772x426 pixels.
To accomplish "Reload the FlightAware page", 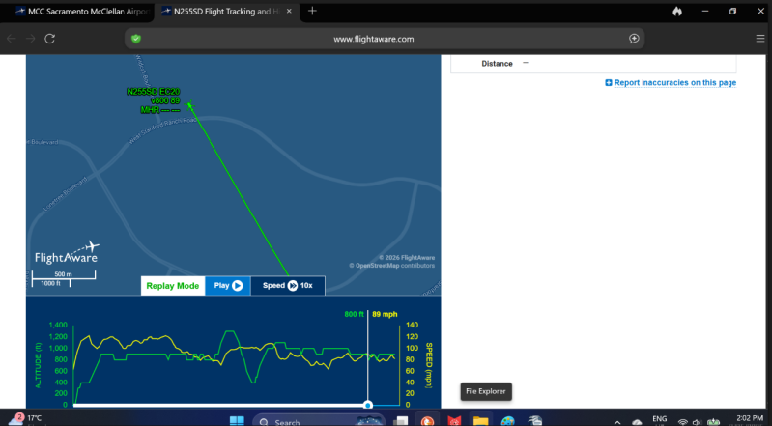I will tap(49, 39).
